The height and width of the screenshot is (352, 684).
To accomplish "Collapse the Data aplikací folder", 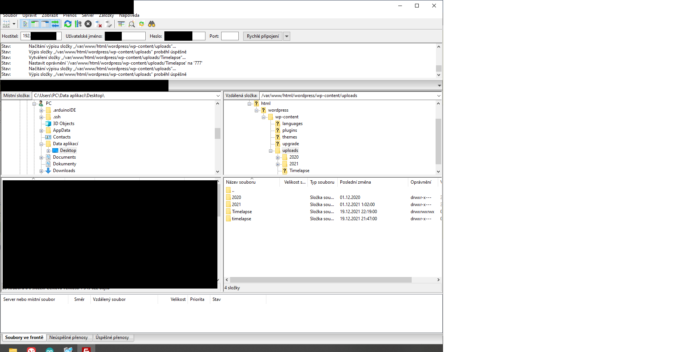I will [x=41, y=144].
